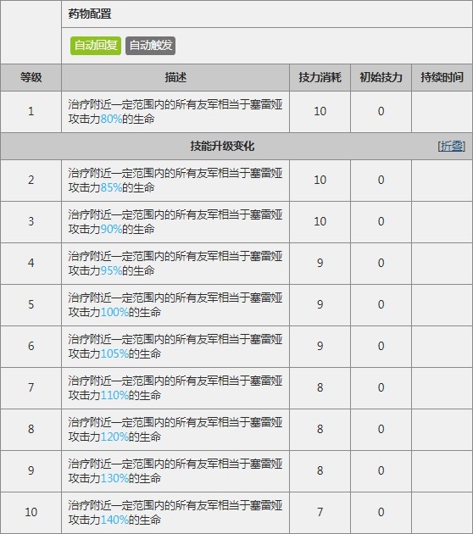Click SP cost 7 in level 10 row
The image size is (473, 534).
[320, 512]
